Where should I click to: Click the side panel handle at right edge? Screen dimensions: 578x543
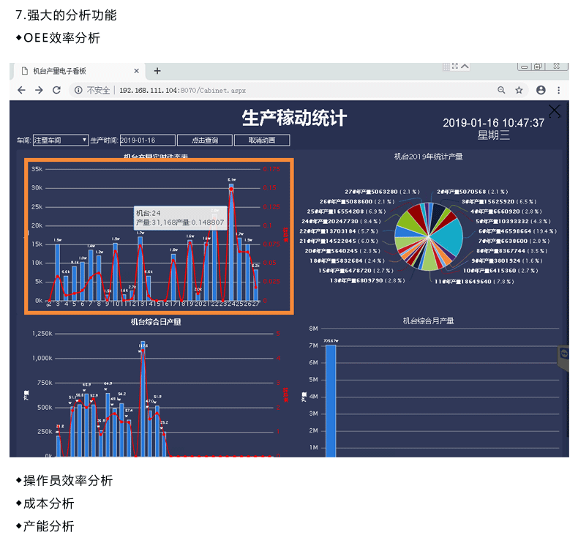(x=563, y=354)
